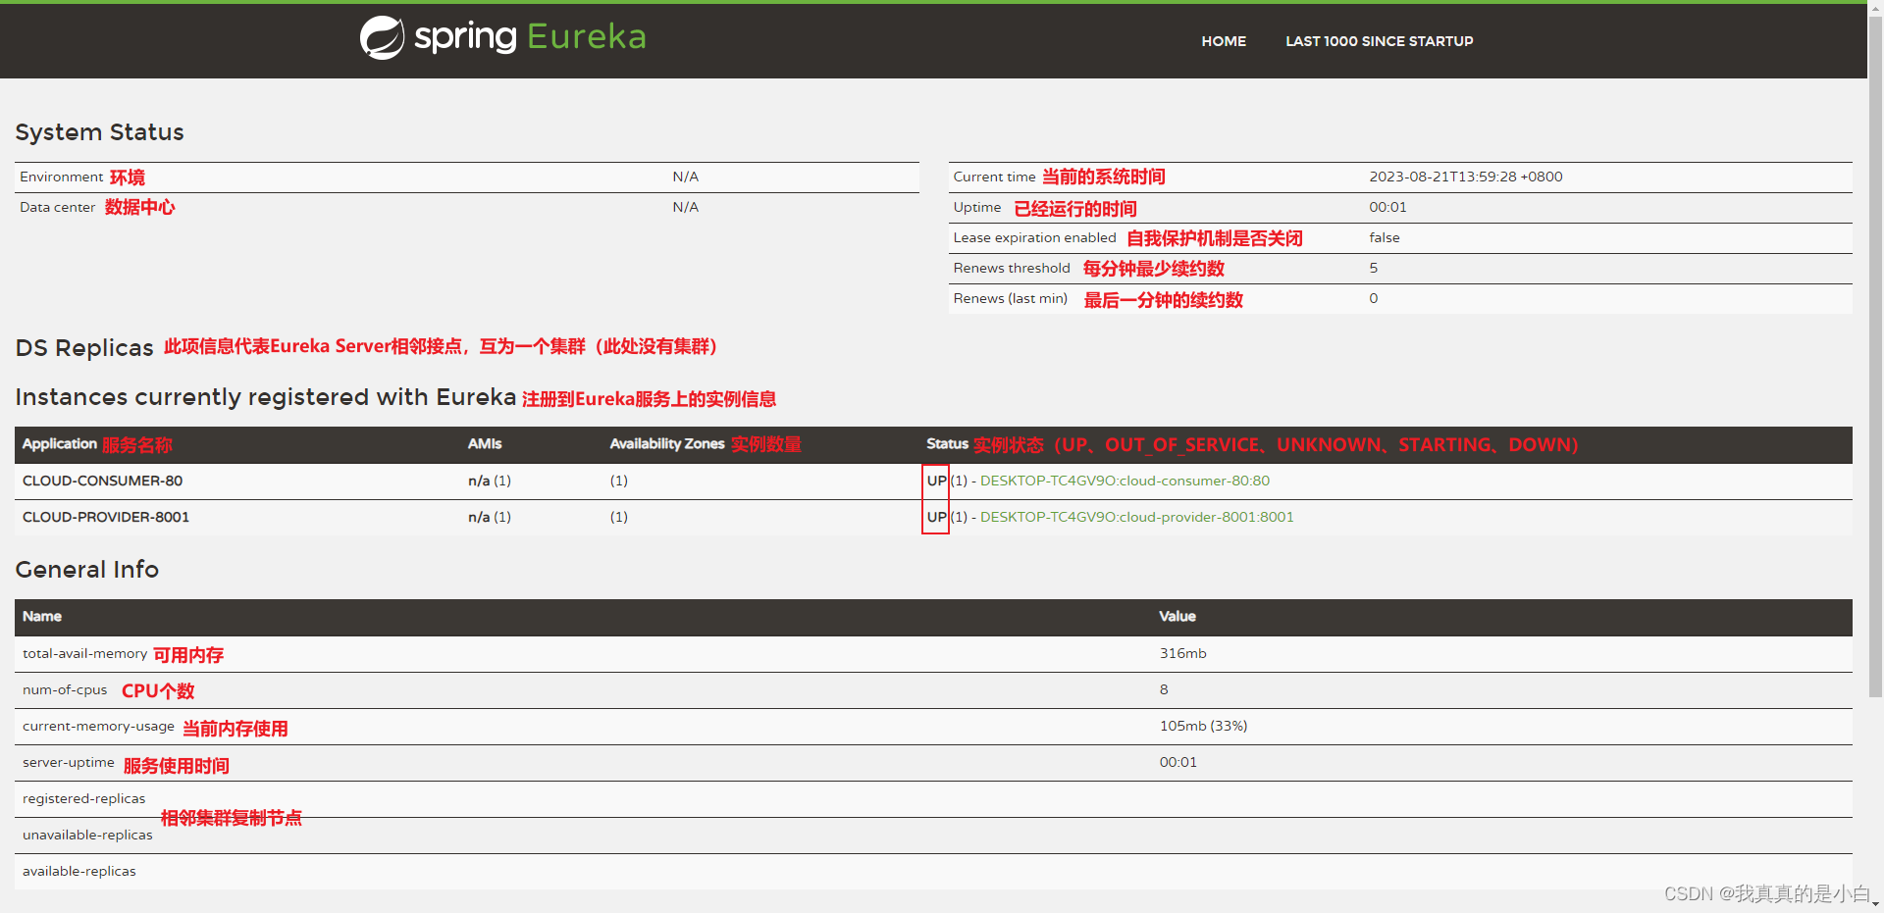Open the HOME nav item

(x=1224, y=41)
